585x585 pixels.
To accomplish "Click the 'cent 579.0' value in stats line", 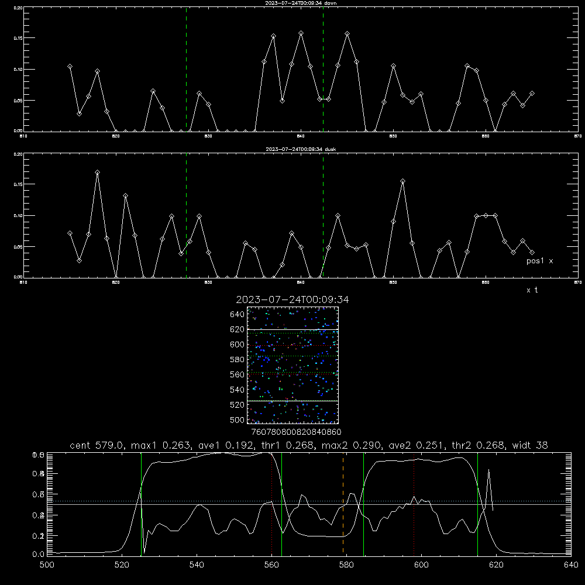I will click(97, 445).
